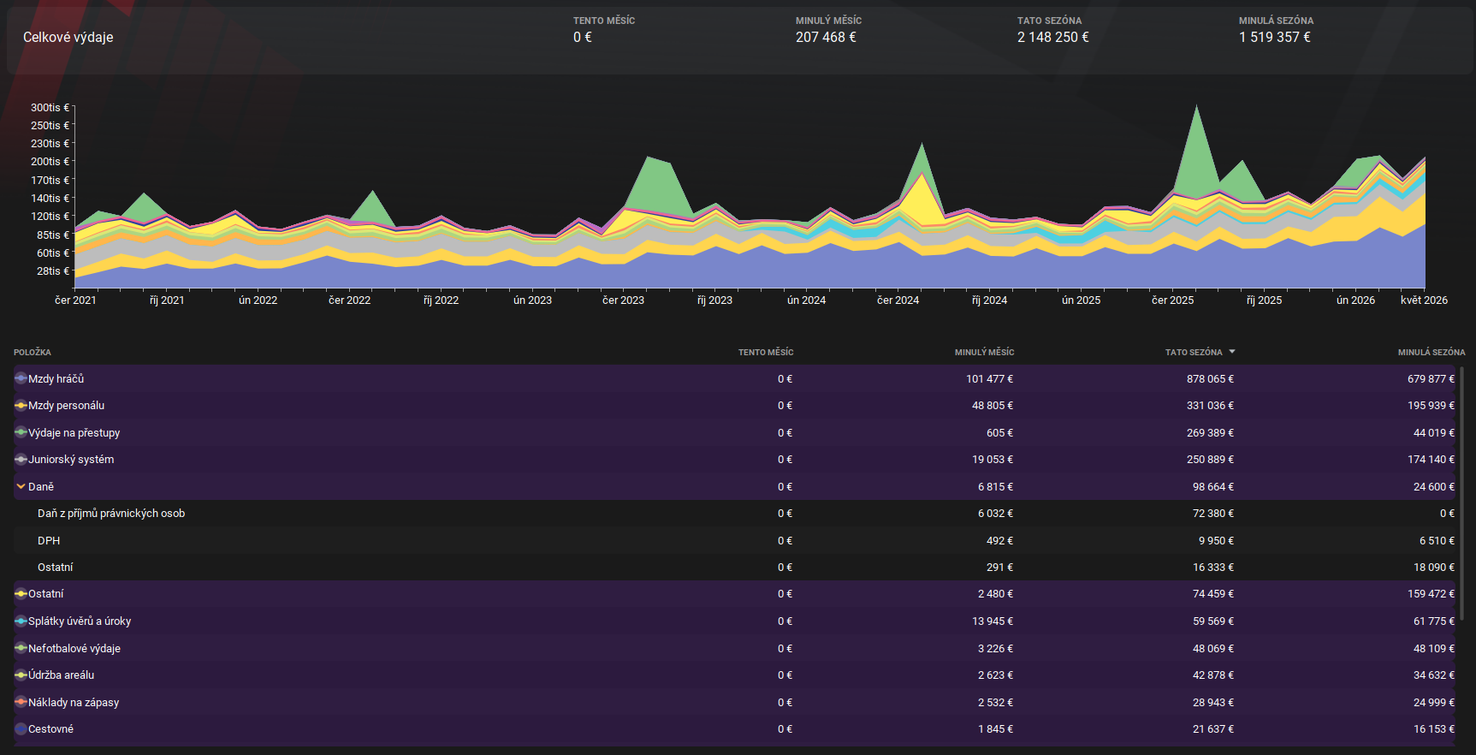Toggle the Náklady na zápasy series icon

21,702
